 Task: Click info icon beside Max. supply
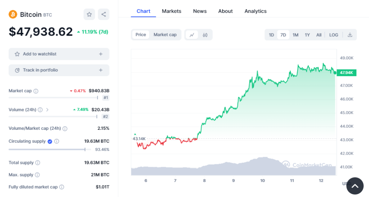(37, 175)
